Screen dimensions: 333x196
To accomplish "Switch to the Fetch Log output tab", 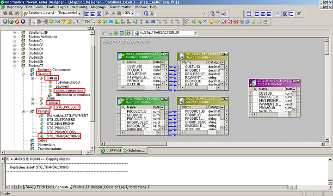I will click(44, 187).
